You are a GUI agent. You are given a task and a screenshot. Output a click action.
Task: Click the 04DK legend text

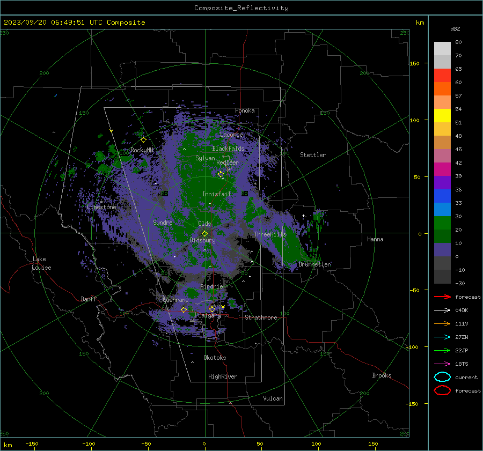tap(462, 310)
